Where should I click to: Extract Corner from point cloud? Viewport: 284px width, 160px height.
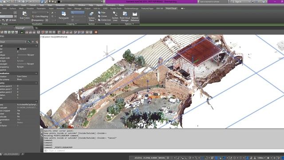[x=103, y=16]
